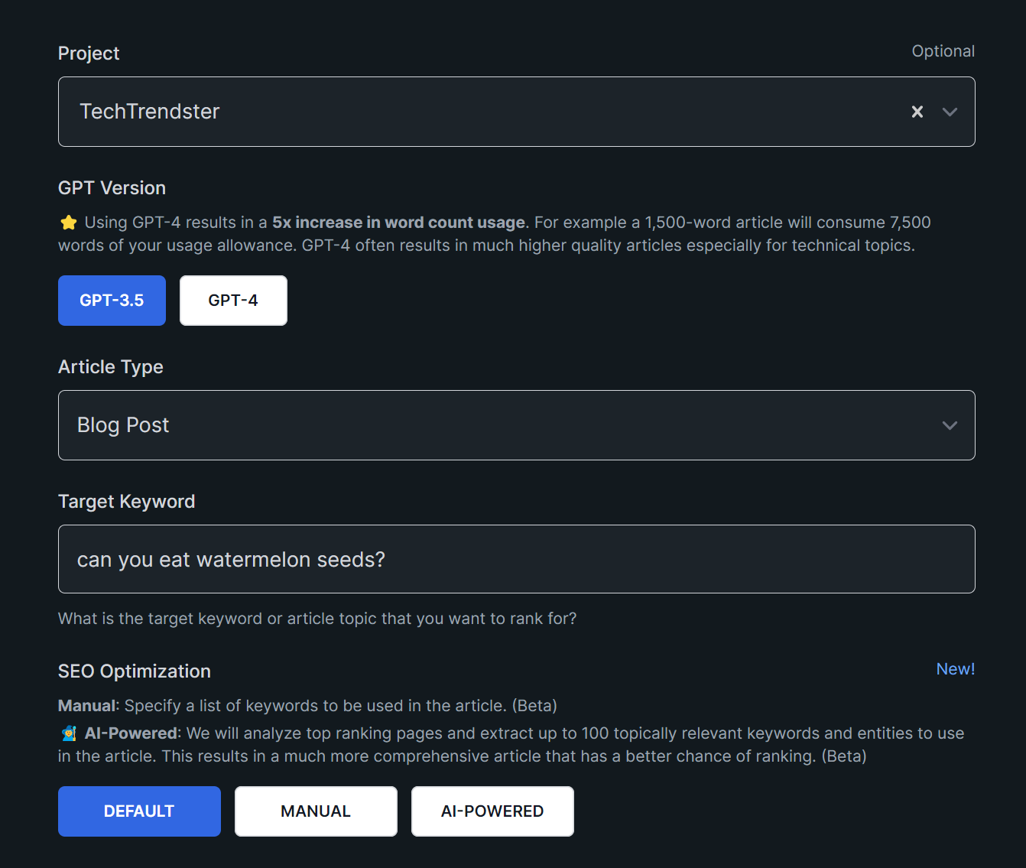Click the watermelon seeds keyword text
The image size is (1026, 868).
click(x=230, y=559)
